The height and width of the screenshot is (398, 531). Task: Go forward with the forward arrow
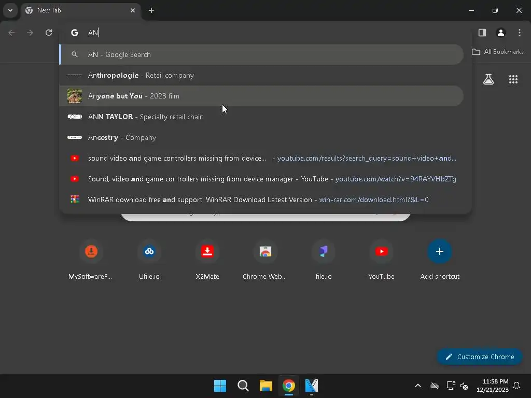pyautogui.click(x=30, y=33)
